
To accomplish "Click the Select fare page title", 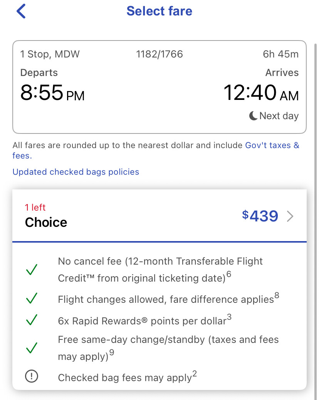I will coord(159,11).
